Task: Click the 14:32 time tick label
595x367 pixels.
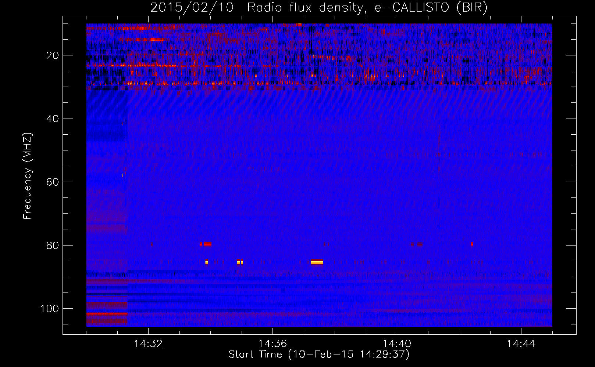Action: click(148, 344)
